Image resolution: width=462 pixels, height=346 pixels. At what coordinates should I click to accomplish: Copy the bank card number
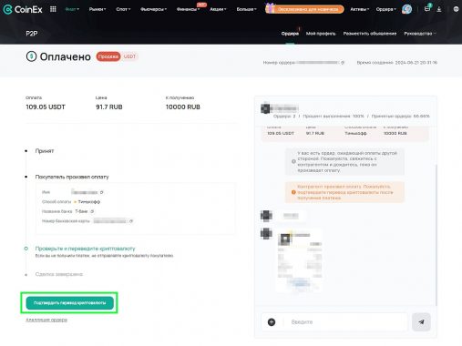(x=131, y=221)
